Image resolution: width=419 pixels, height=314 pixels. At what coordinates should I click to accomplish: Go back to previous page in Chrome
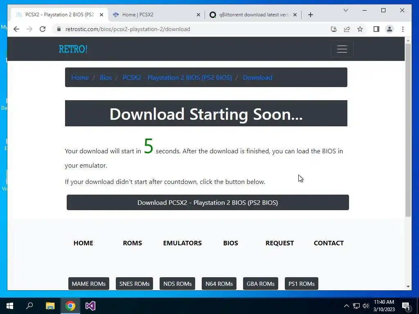(16, 29)
